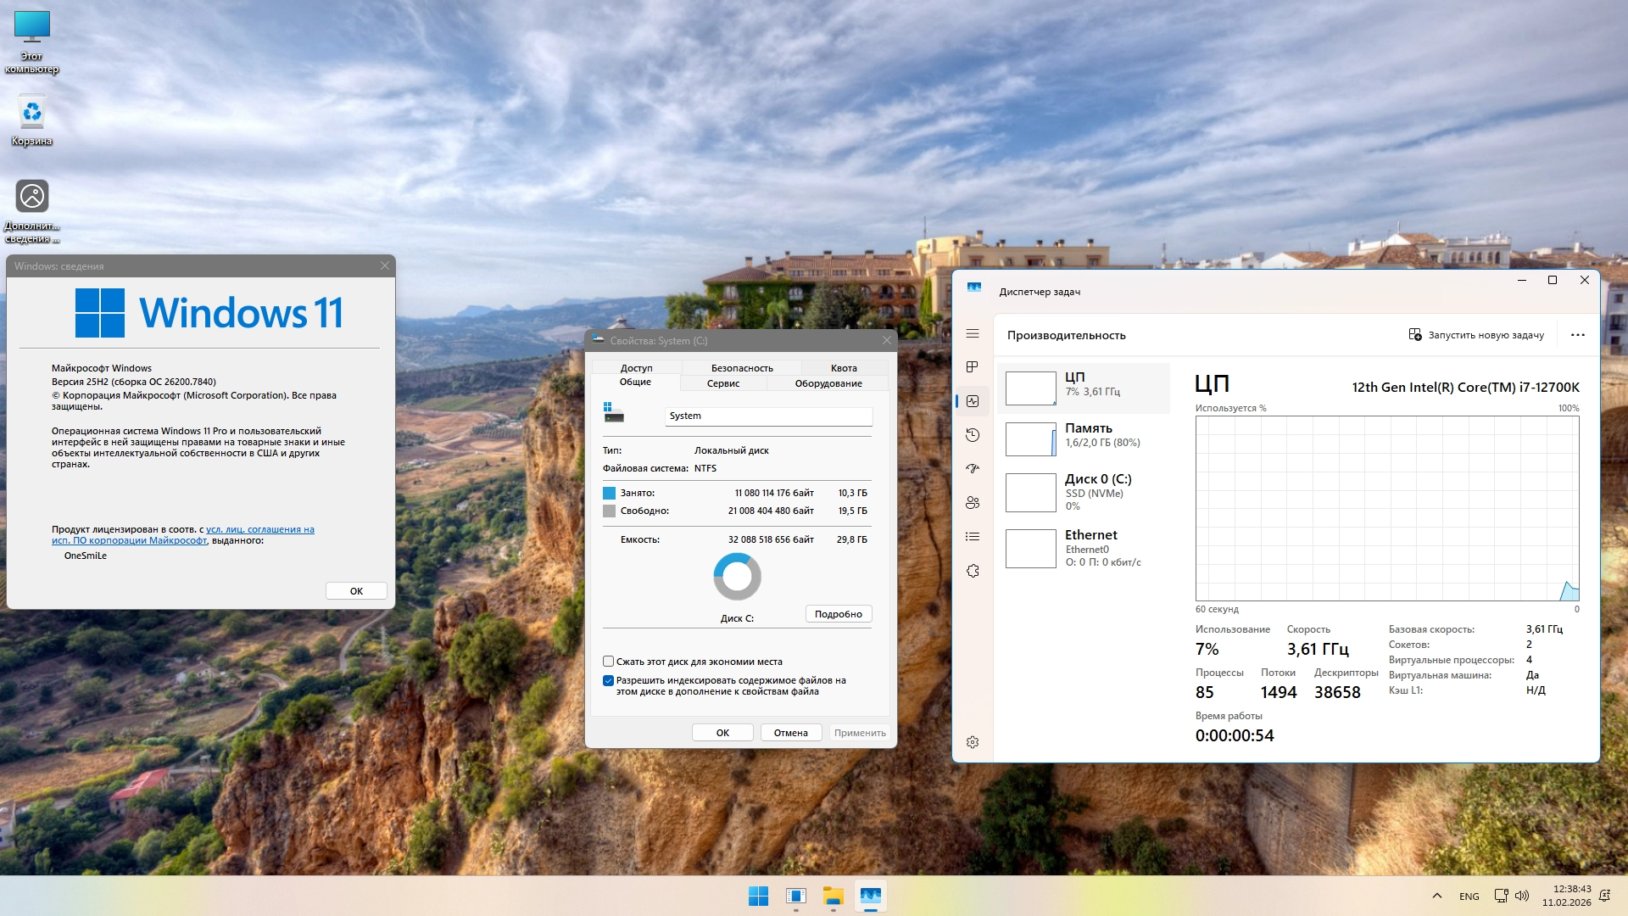This screenshot has height=916, width=1628.
Task: Edit the System volume label field
Action: click(x=767, y=416)
